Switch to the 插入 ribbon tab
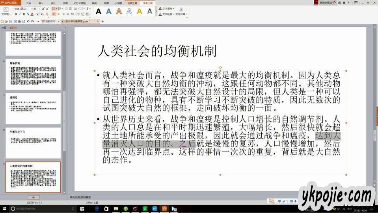Viewport: 378px width, 213px height. coord(41,3)
